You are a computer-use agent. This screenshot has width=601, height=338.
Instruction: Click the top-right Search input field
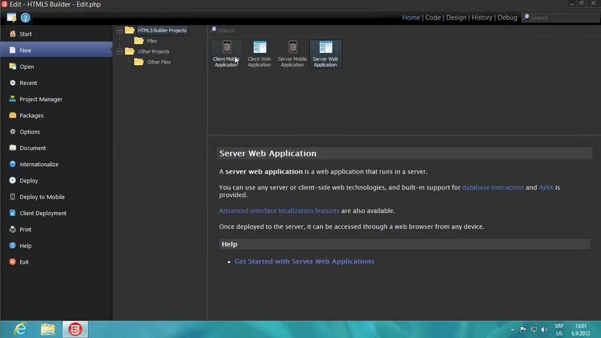561,17
